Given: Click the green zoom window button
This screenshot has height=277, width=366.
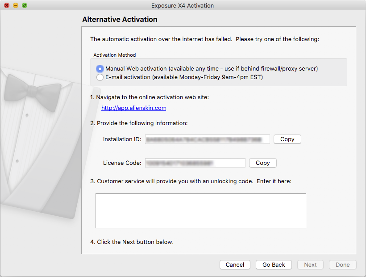Looking at the screenshot, I should point(25,5).
